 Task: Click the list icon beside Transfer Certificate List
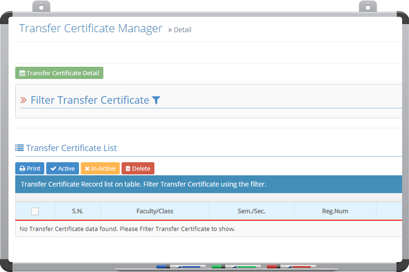(x=19, y=148)
